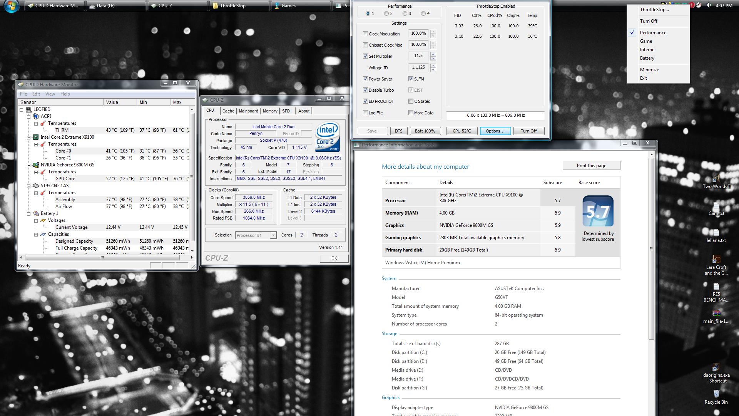Screen dimensions: 739x416
Task: Open the Lara Croft and the G... shortcut
Action: [716, 265]
